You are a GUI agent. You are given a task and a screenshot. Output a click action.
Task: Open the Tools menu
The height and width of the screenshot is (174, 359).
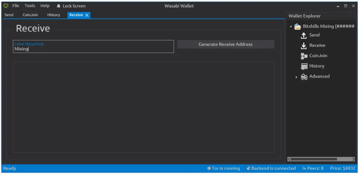(30, 6)
